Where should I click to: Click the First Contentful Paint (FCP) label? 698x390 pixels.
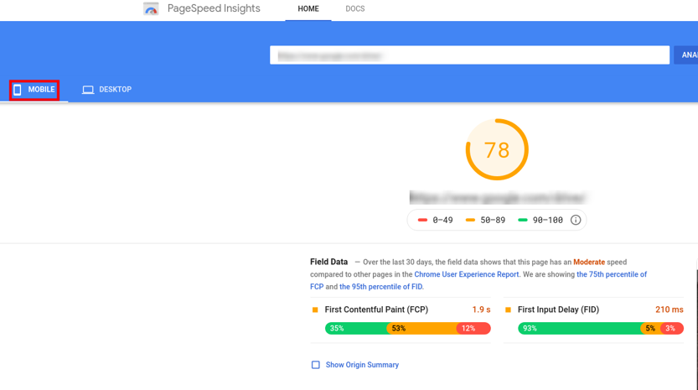click(376, 309)
